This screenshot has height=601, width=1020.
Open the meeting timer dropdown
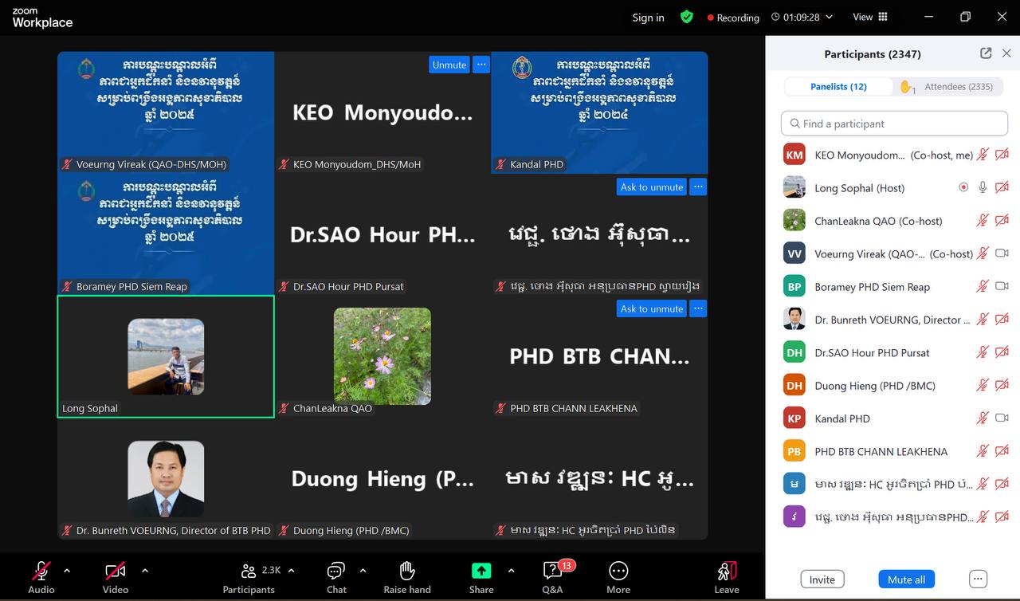pos(802,17)
